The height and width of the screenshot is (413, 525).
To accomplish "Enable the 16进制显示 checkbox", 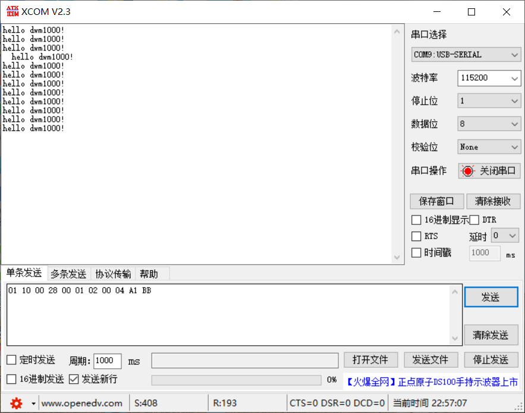I will click(x=416, y=220).
